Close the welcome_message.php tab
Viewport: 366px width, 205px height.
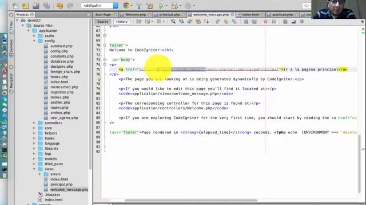click(x=232, y=14)
